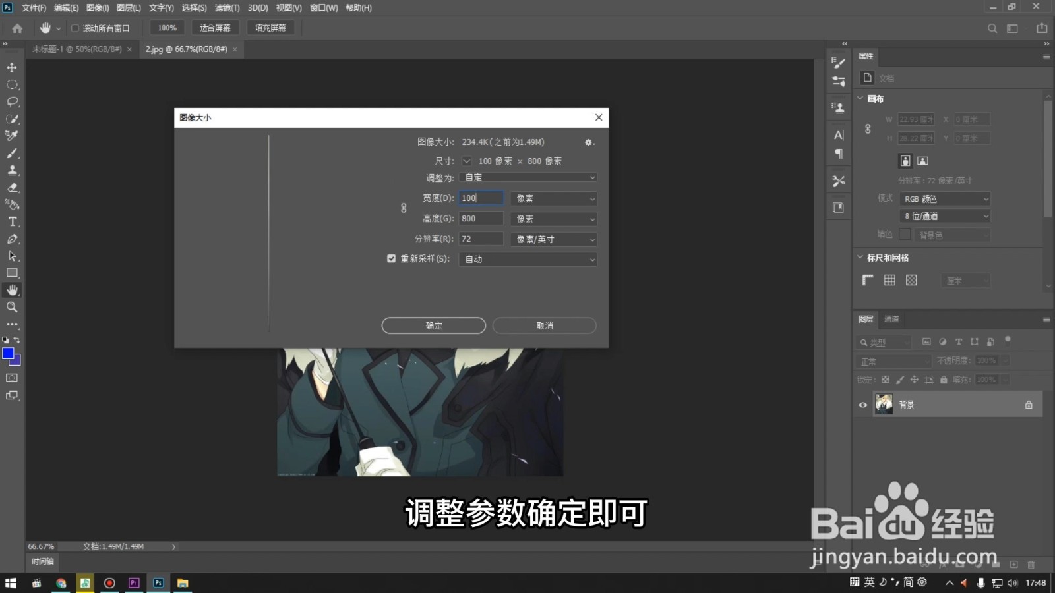Open height units dropdown
Viewport: 1055px width, 593px height.
point(553,219)
